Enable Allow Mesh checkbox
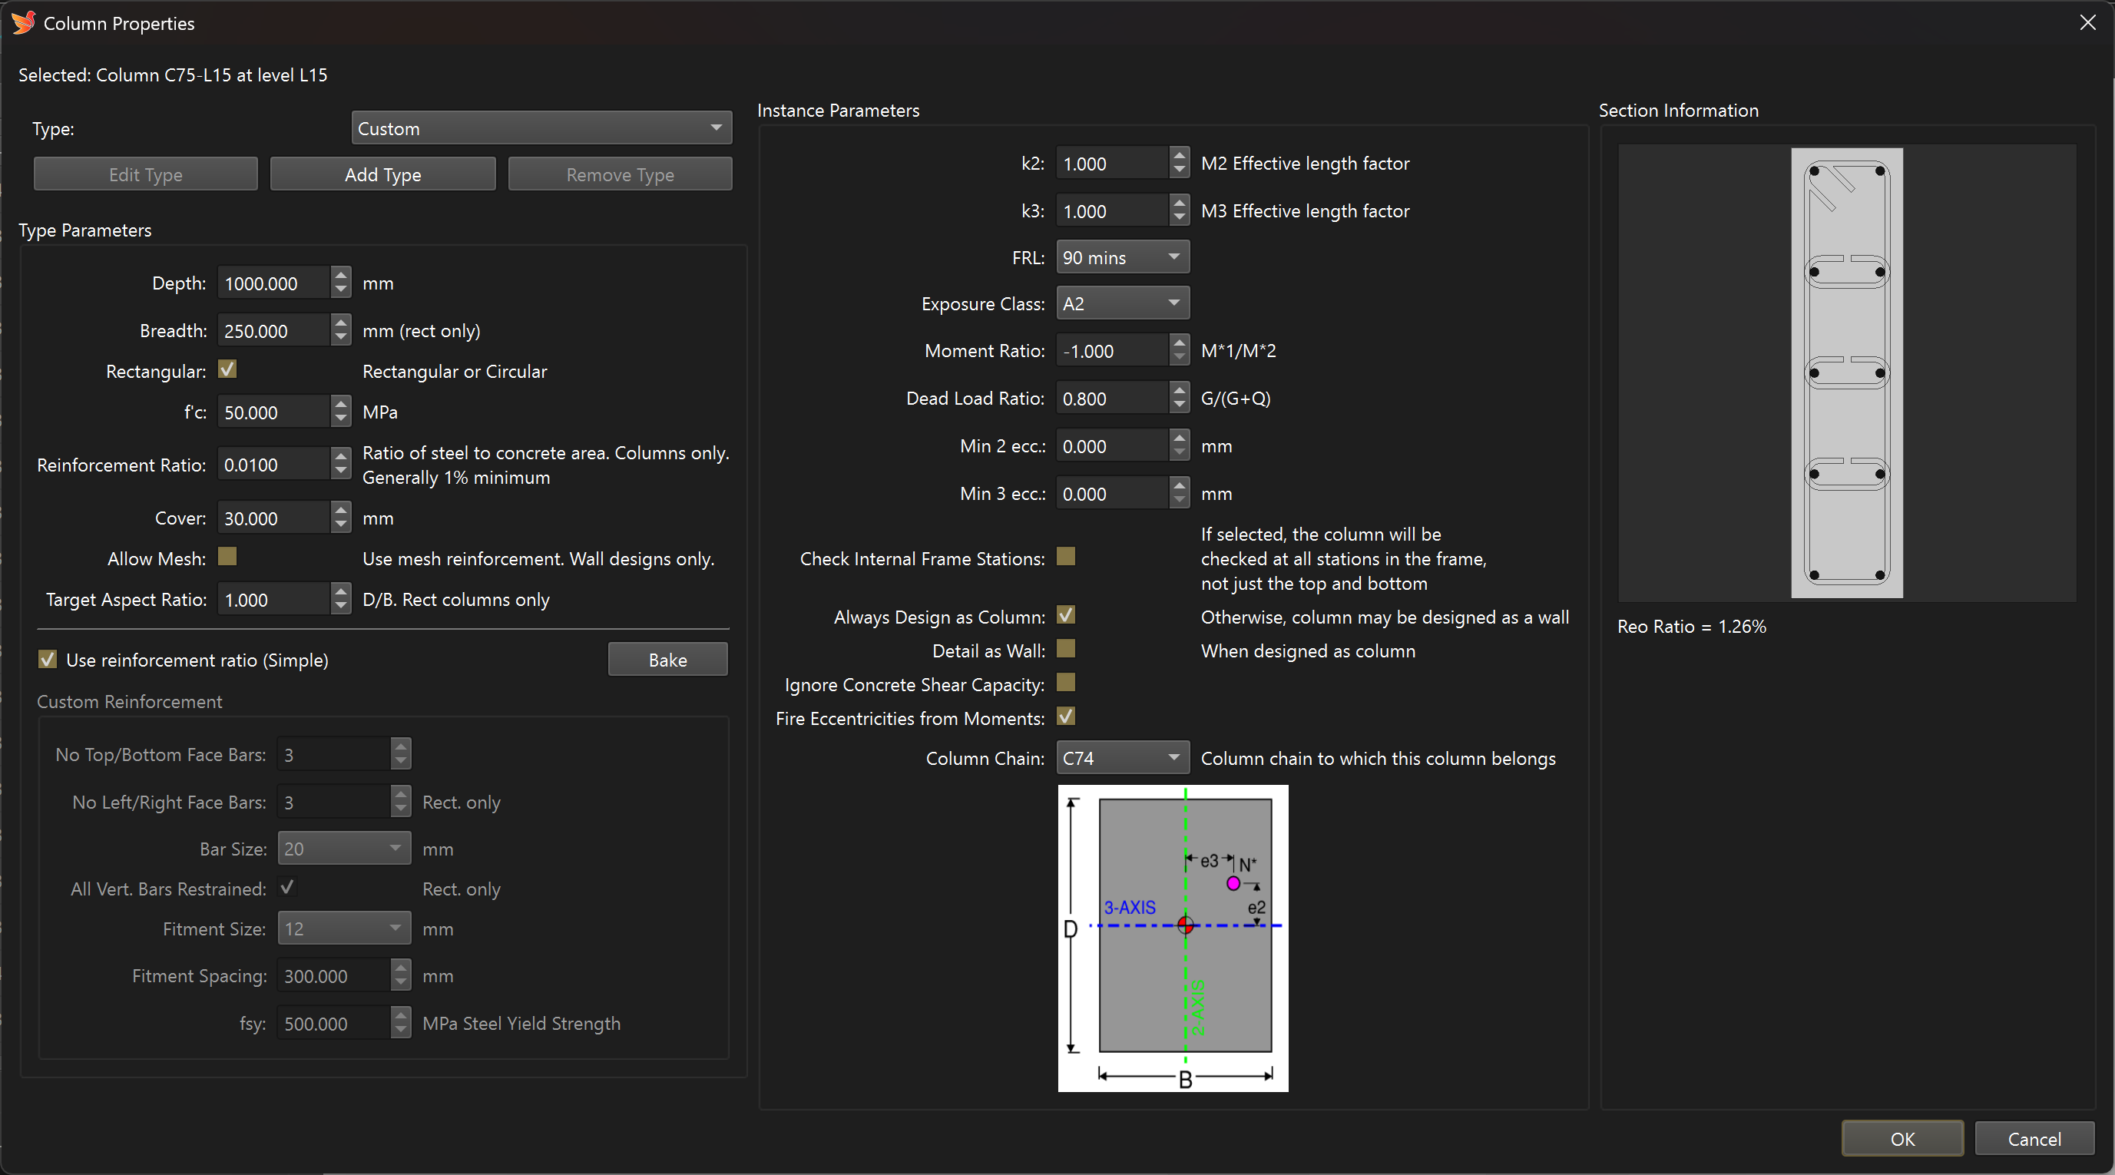This screenshot has height=1175, width=2115. [227, 558]
